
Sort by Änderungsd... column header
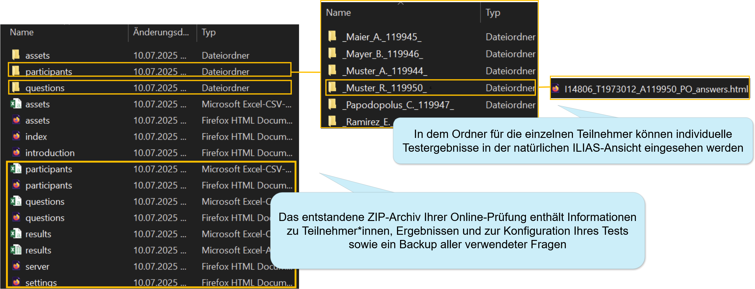[x=161, y=32]
